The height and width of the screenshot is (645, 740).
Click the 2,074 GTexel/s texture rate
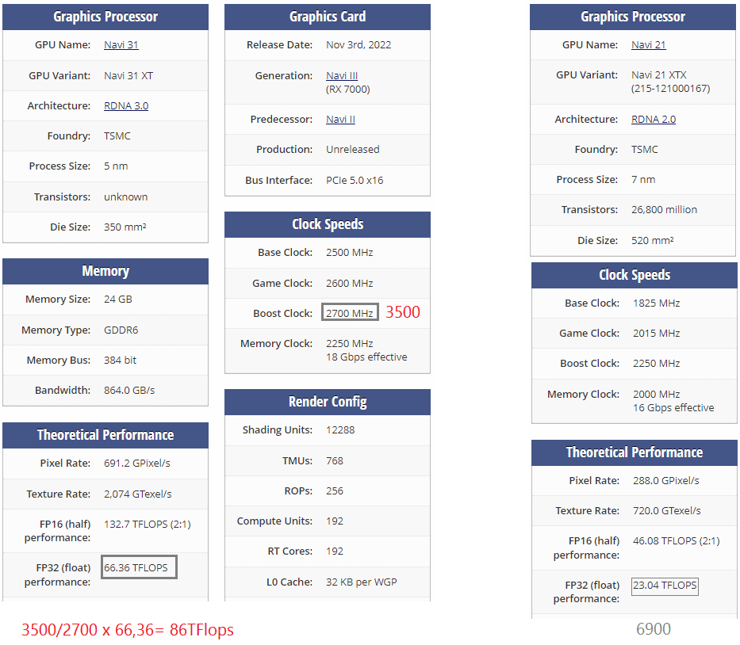[x=138, y=494]
